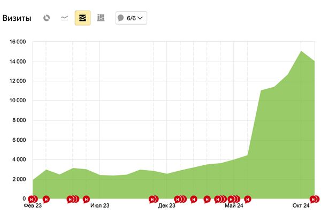Open the single note marker right after Май 24
Screen dimensions: 321x214
[248, 199]
